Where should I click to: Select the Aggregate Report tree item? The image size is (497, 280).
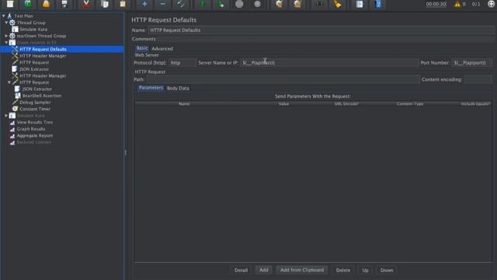pyautogui.click(x=34, y=135)
